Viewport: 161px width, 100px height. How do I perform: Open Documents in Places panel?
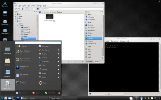(x=90, y=28)
